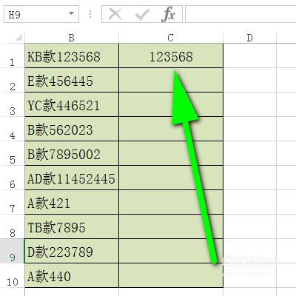Image resolution: width=296 pixels, height=296 pixels.
Task: Open the Name Box dropdown arrow
Action: pos(71,13)
